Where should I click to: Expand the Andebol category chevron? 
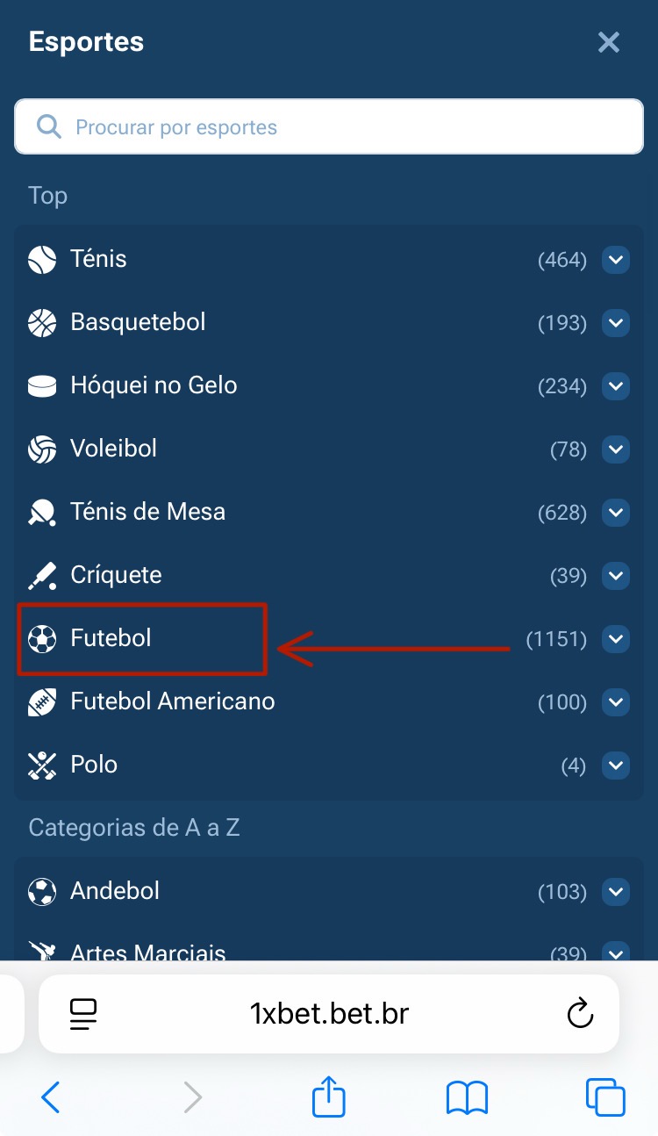pos(616,892)
